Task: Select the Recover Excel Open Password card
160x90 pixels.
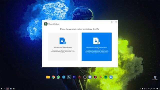Action: click(x=63, y=47)
